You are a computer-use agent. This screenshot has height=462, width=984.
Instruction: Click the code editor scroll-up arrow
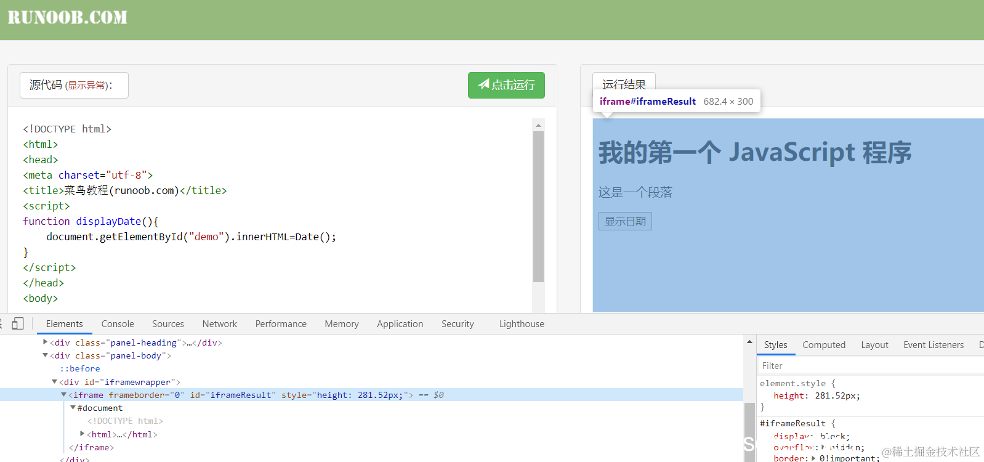click(x=538, y=125)
